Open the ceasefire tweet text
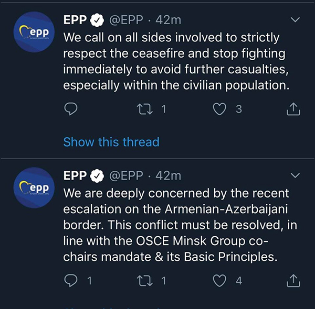Screen dimensions: 315x309 (176, 61)
